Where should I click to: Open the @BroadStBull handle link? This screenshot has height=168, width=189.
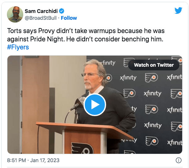41,18
